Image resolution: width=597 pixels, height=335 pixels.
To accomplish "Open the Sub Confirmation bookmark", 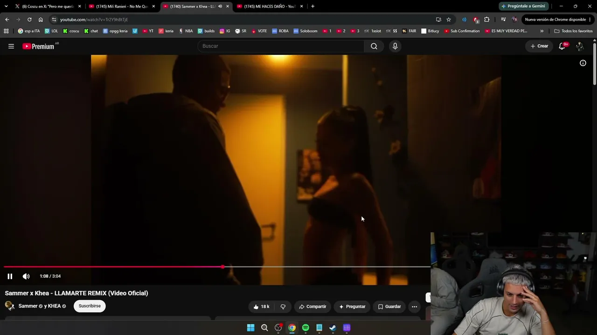I will [462, 31].
